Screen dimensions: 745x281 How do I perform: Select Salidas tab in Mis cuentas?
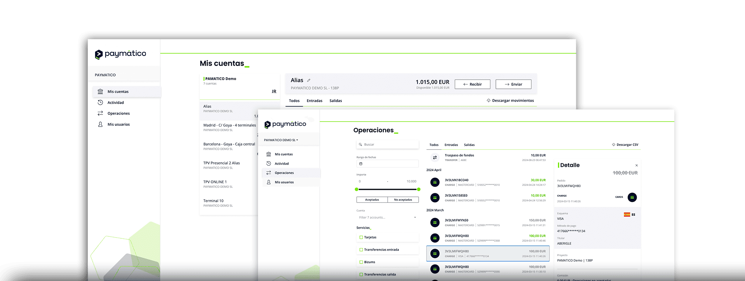click(x=336, y=101)
